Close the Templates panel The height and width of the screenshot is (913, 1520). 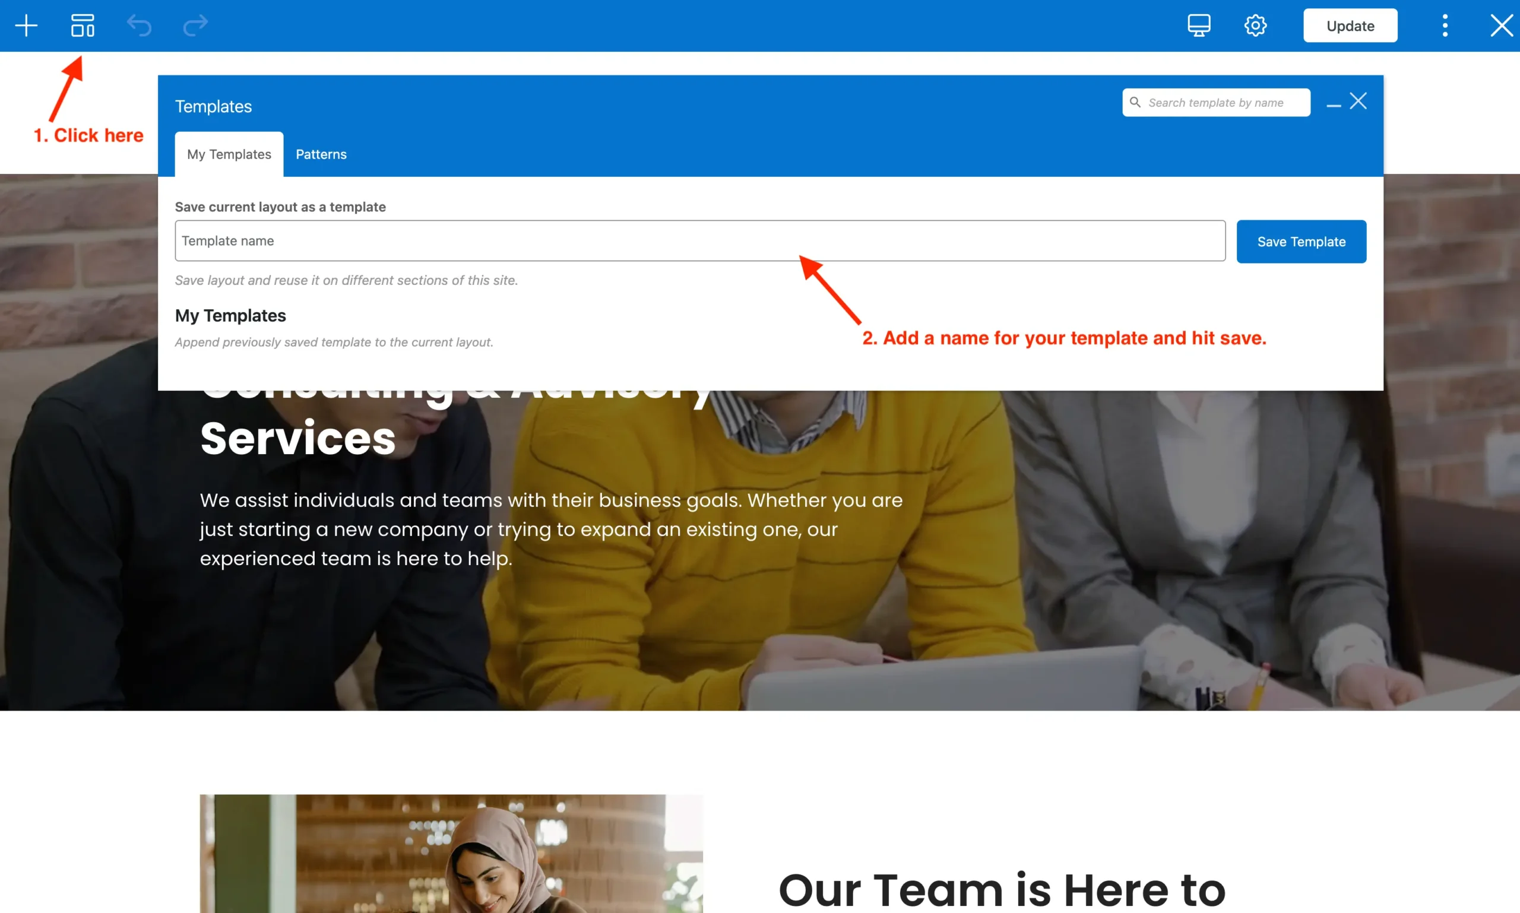click(1358, 101)
